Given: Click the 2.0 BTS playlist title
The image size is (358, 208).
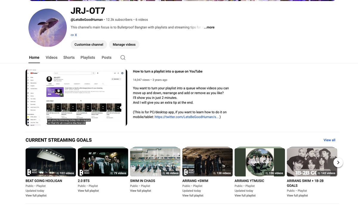Looking at the screenshot, I should [x=84, y=181].
